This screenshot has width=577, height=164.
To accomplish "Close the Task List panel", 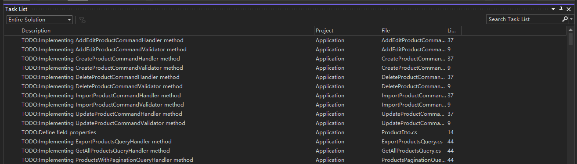I will click(569, 9).
